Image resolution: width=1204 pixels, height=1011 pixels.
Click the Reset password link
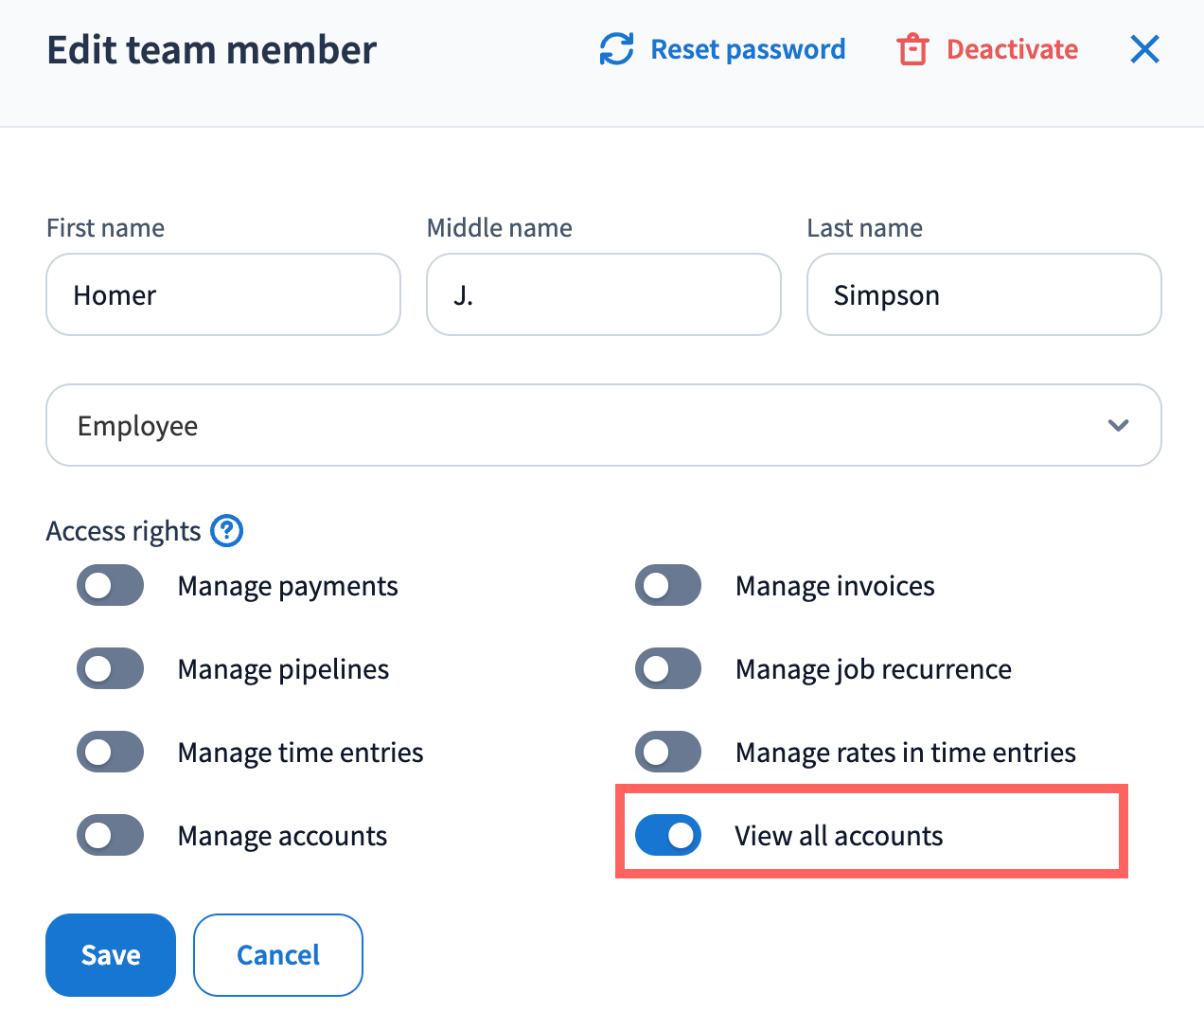click(x=748, y=49)
